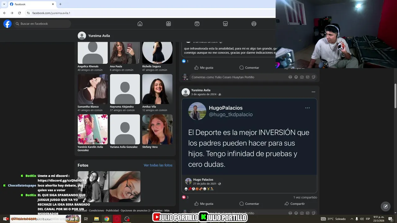Screen dimensions: 397x223
Task: Open Yureinis Karelin Avila Gonzalez profile
Action: pos(93,129)
